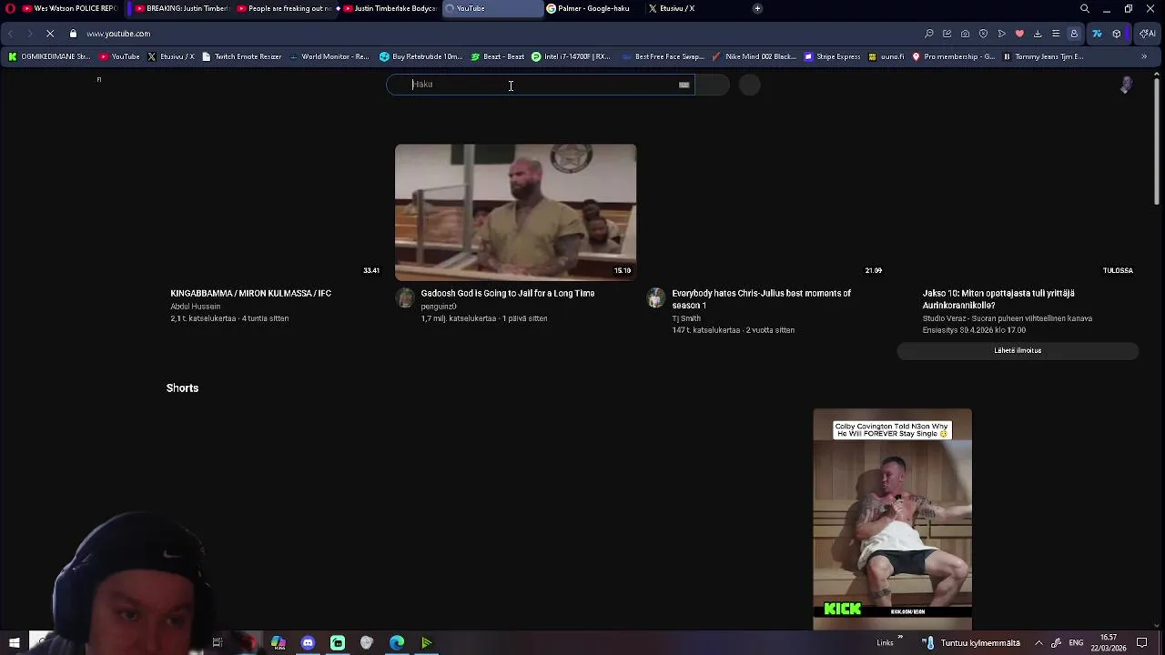Open Task View on taskbar
The image size is (1165, 655).
[218, 643]
